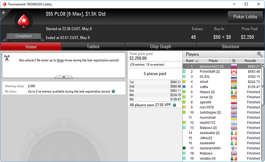Open the Structure tab

pos(230,47)
